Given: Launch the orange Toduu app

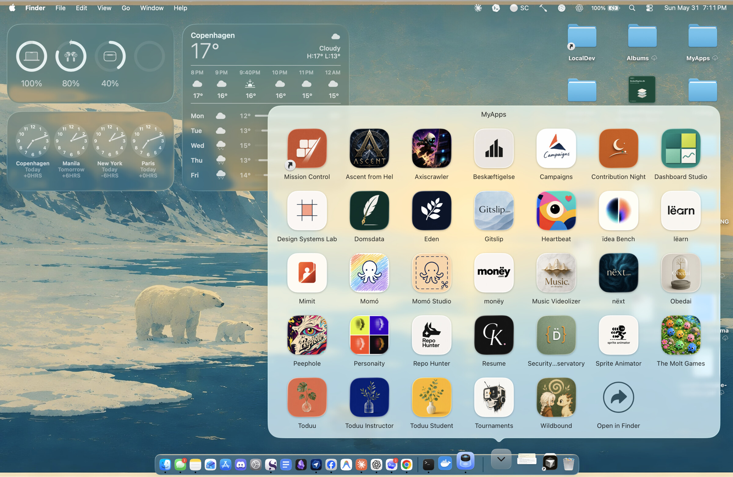Looking at the screenshot, I should point(307,397).
